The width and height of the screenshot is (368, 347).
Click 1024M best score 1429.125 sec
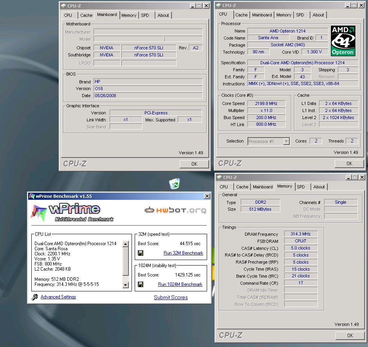coord(188,275)
